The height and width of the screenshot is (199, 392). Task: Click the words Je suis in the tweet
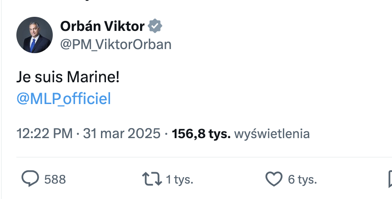[40, 77]
